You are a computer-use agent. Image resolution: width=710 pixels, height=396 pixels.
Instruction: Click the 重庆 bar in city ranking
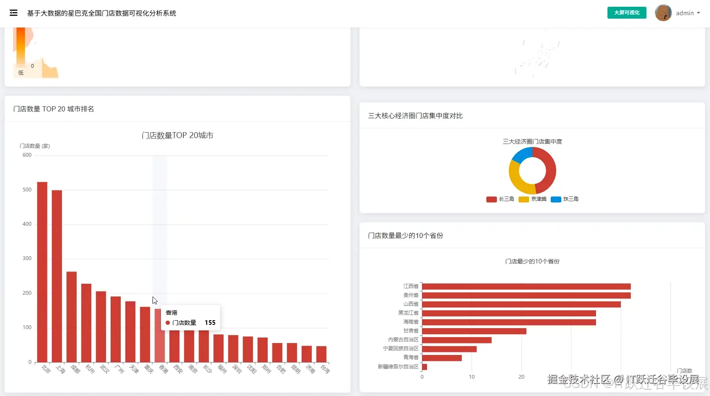point(145,335)
